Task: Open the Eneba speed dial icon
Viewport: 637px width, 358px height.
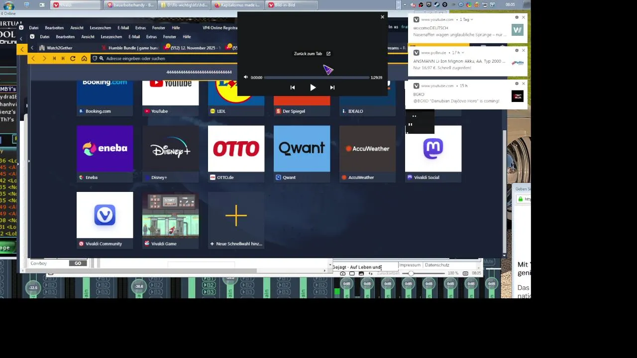Action: [105, 148]
